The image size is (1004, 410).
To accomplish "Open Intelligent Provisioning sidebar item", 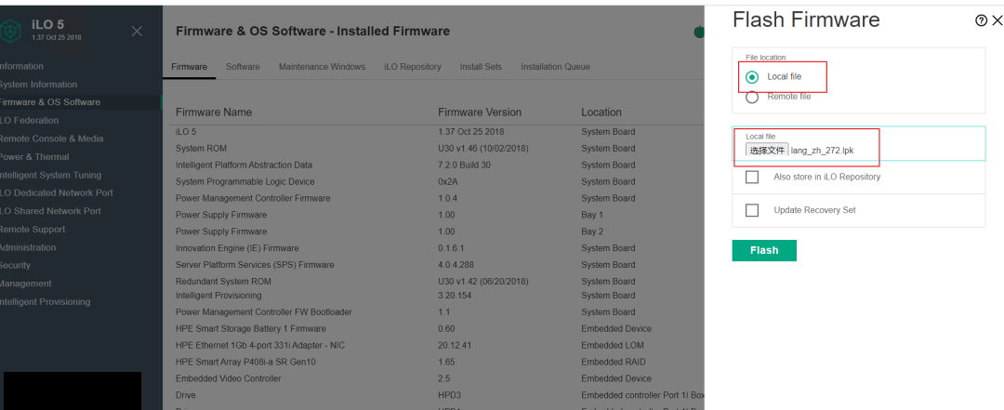I will pos(45,302).
